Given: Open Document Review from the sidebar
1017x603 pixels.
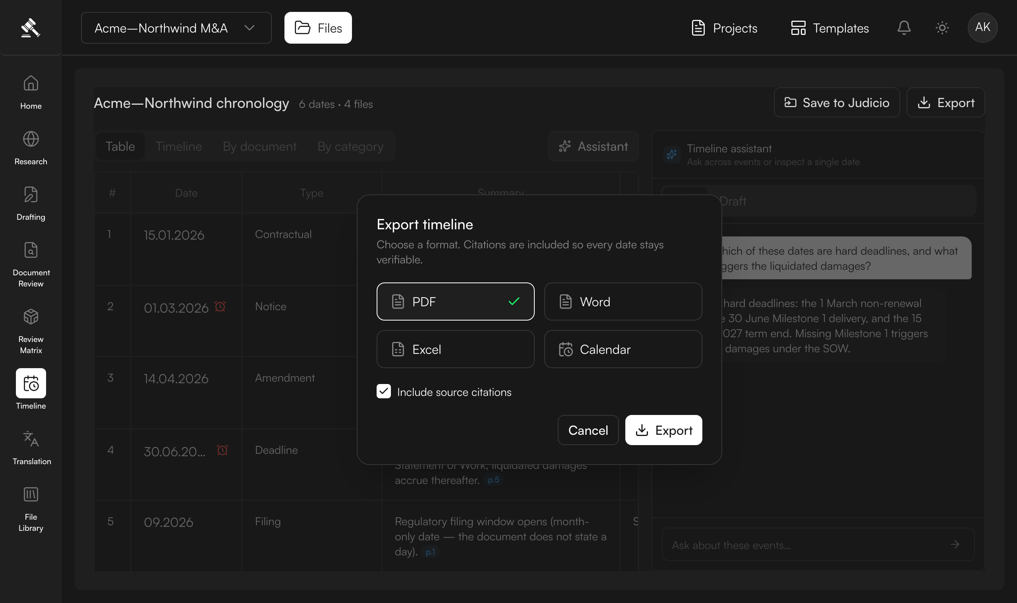Looking at the screenshot, I should click(31, 264).
